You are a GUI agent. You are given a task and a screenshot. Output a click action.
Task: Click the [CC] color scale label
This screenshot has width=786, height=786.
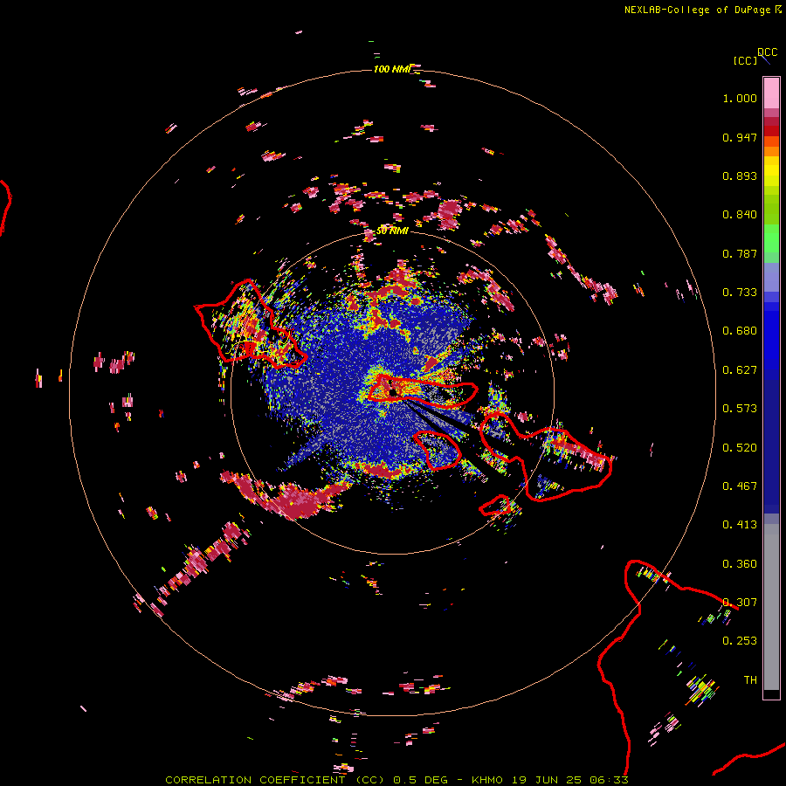[745, 60]
